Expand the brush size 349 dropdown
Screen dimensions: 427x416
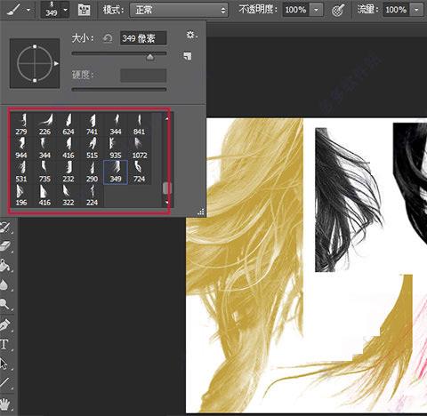[66, 10]
